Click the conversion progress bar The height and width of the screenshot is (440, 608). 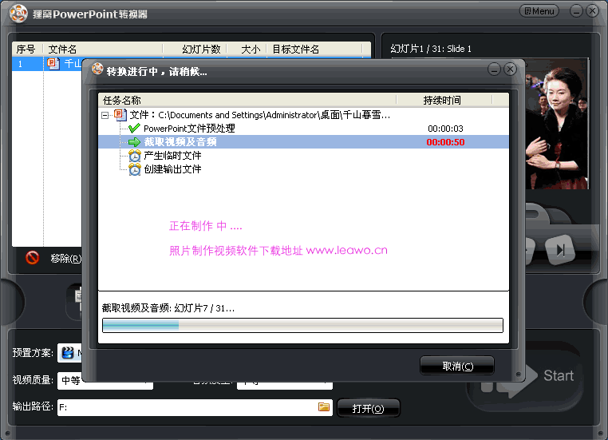tap(302, 325)
